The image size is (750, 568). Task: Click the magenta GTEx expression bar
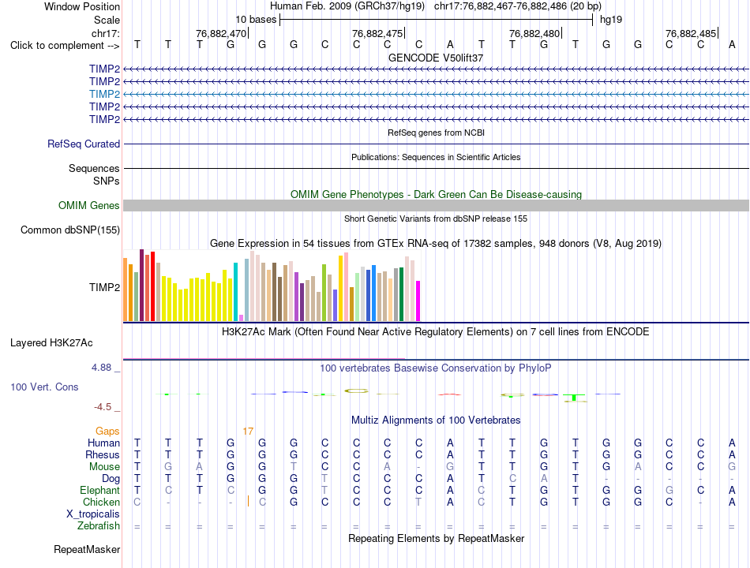tap(418, 301)
